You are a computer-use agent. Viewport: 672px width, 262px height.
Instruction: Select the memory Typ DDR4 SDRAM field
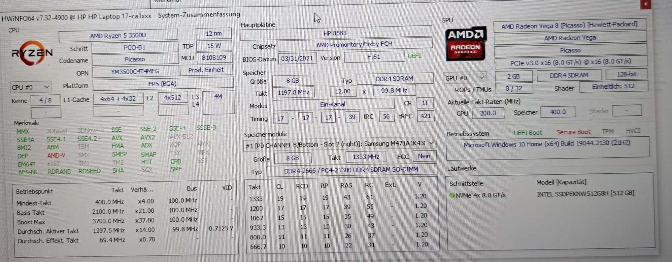click(x=395, y=79)
